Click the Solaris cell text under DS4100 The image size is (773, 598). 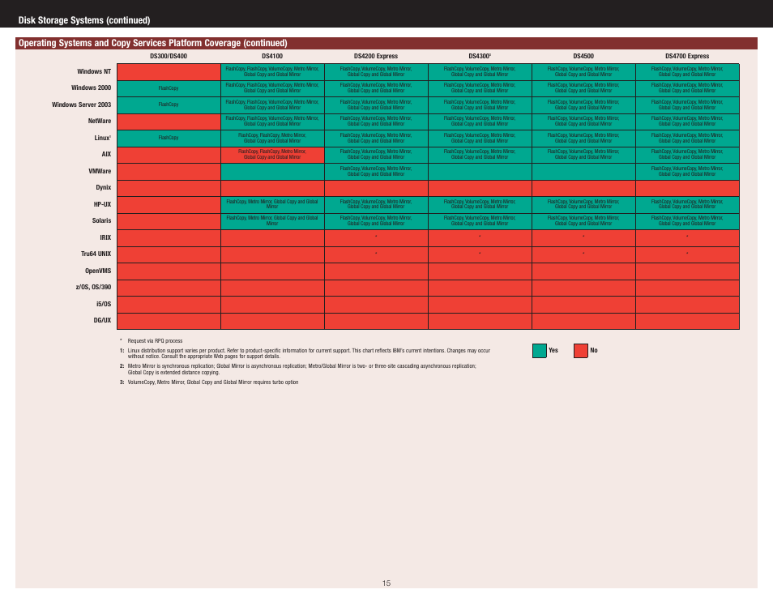tap(272, 220)
